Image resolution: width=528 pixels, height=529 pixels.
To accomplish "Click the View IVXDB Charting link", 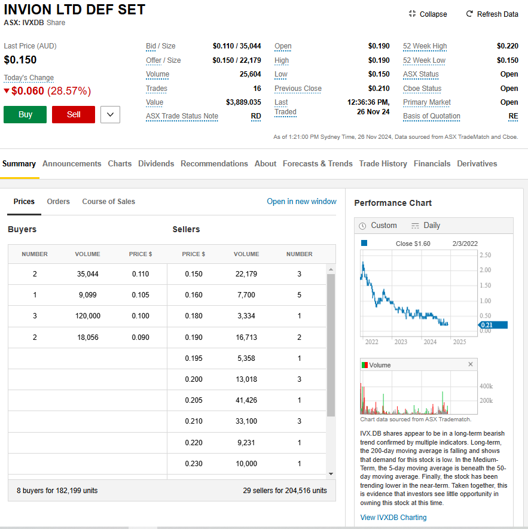I will (x=393, y=518).
